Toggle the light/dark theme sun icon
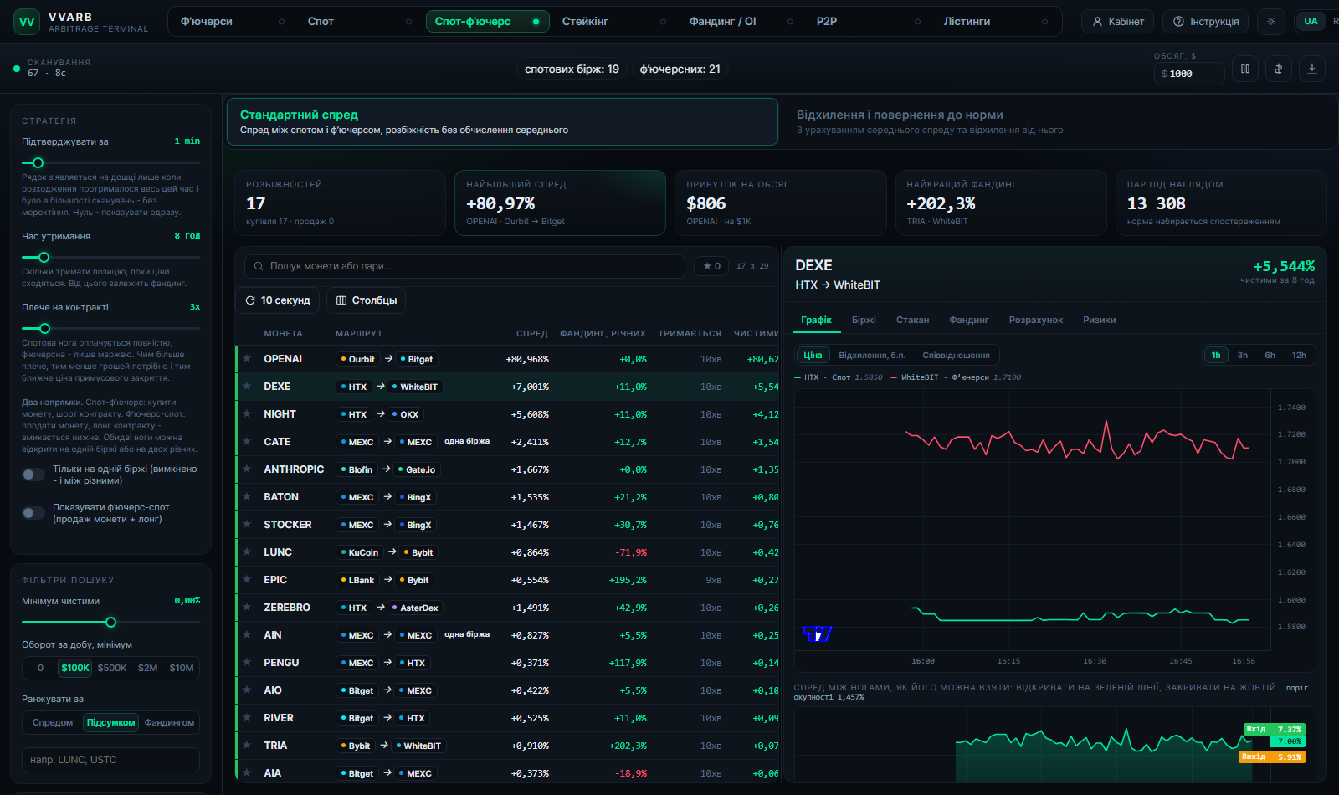The height and width of the screenshot is (795, 1339). pyautogui.click(x=1271, y=22)
